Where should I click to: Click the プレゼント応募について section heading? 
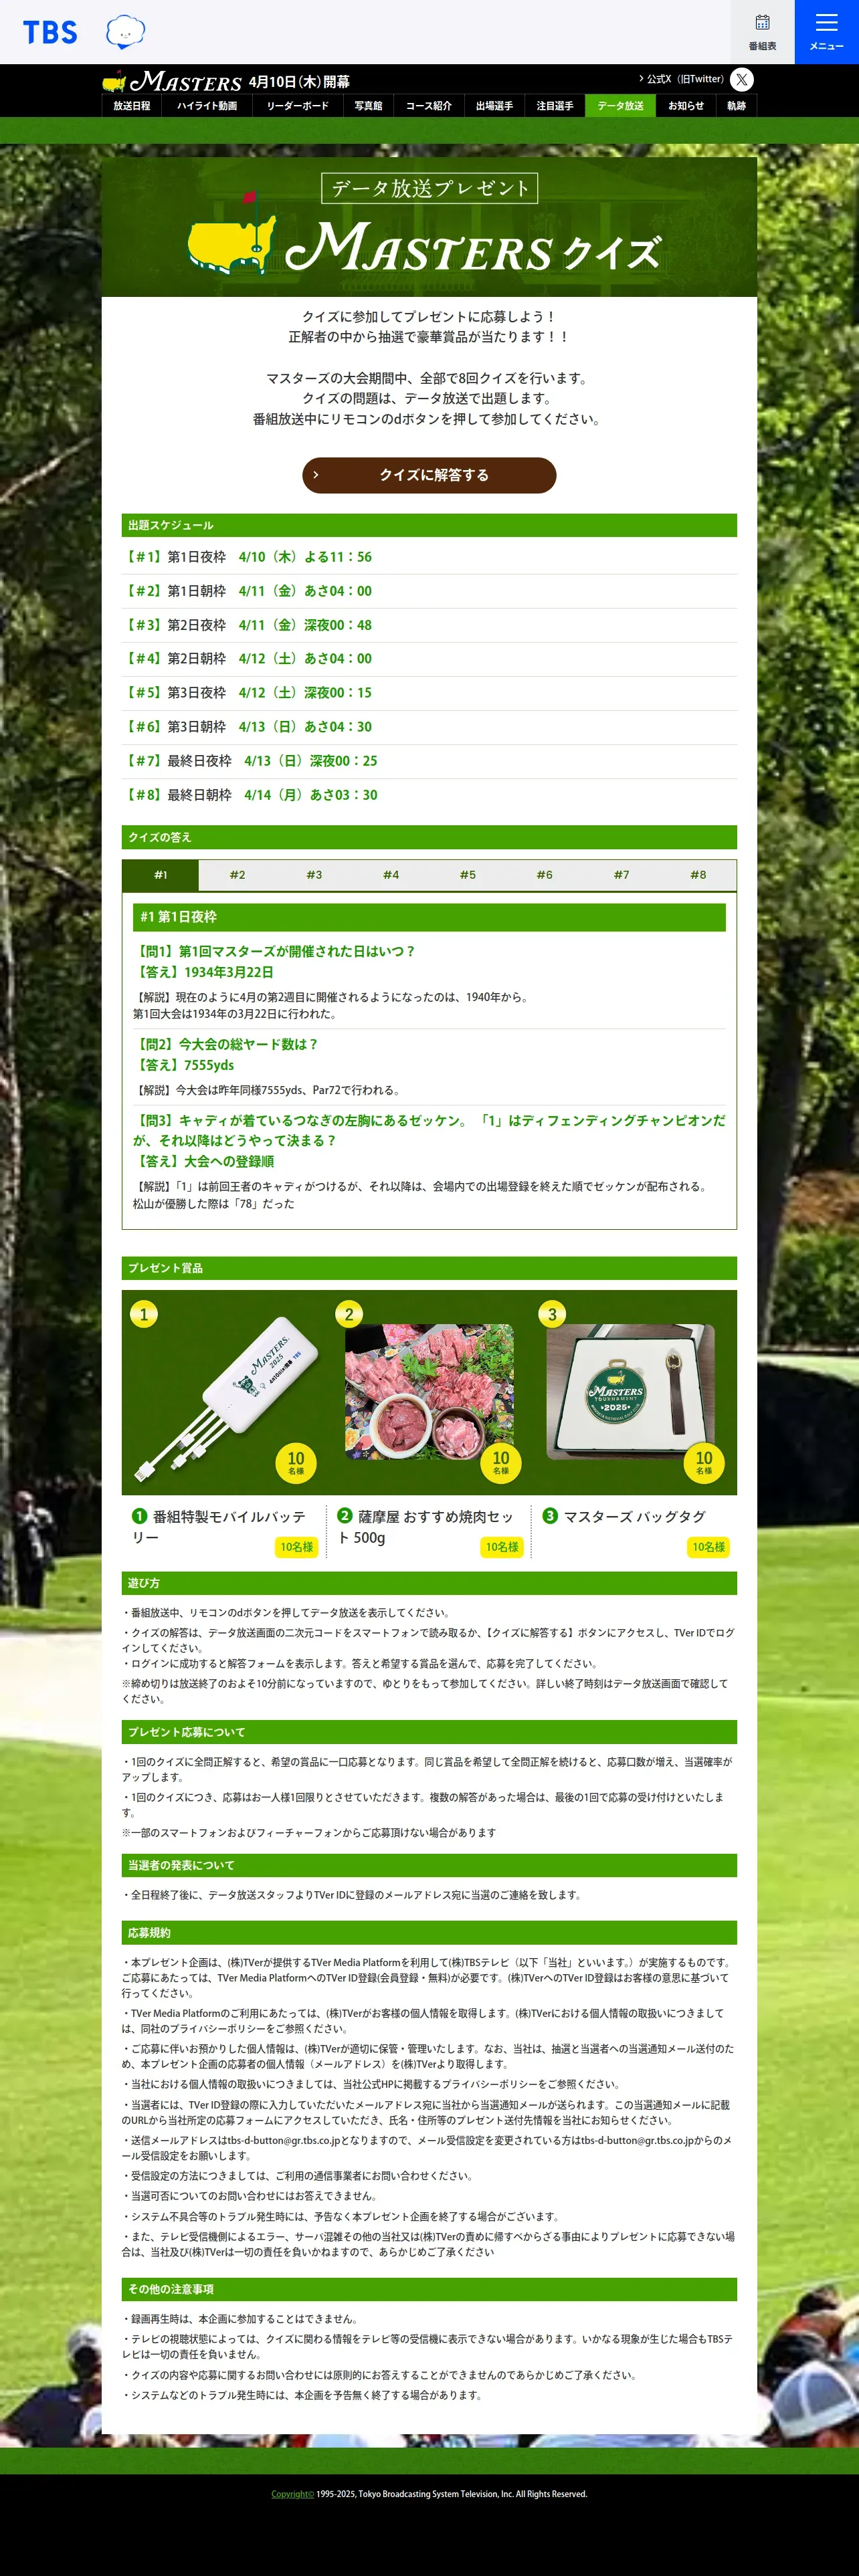429,1732
